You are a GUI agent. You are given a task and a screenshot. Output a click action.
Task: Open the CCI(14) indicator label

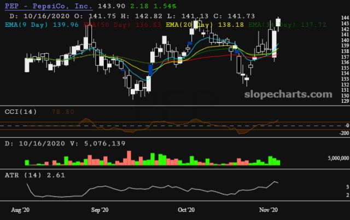[20, 112]
